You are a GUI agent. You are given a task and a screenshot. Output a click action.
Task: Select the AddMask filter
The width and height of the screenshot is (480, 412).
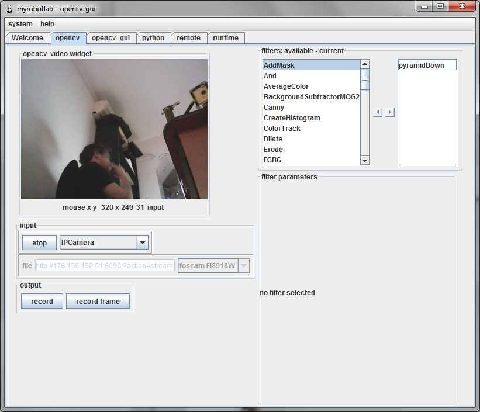tap(312, 65)
